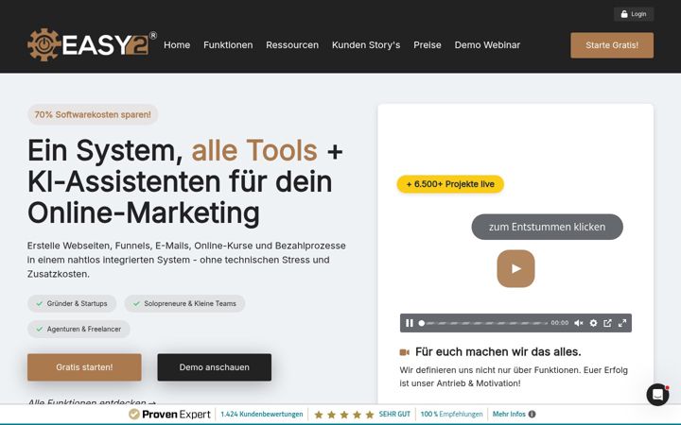This screenshot has width=681, height=425.
Task: Open the Demo Webinar page
Action: (487, 45)
